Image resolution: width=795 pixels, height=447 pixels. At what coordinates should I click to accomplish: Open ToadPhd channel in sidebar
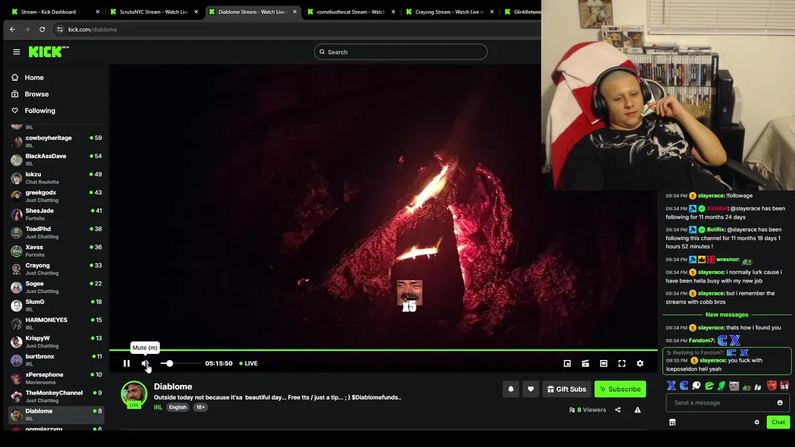(x=56, y=232)
